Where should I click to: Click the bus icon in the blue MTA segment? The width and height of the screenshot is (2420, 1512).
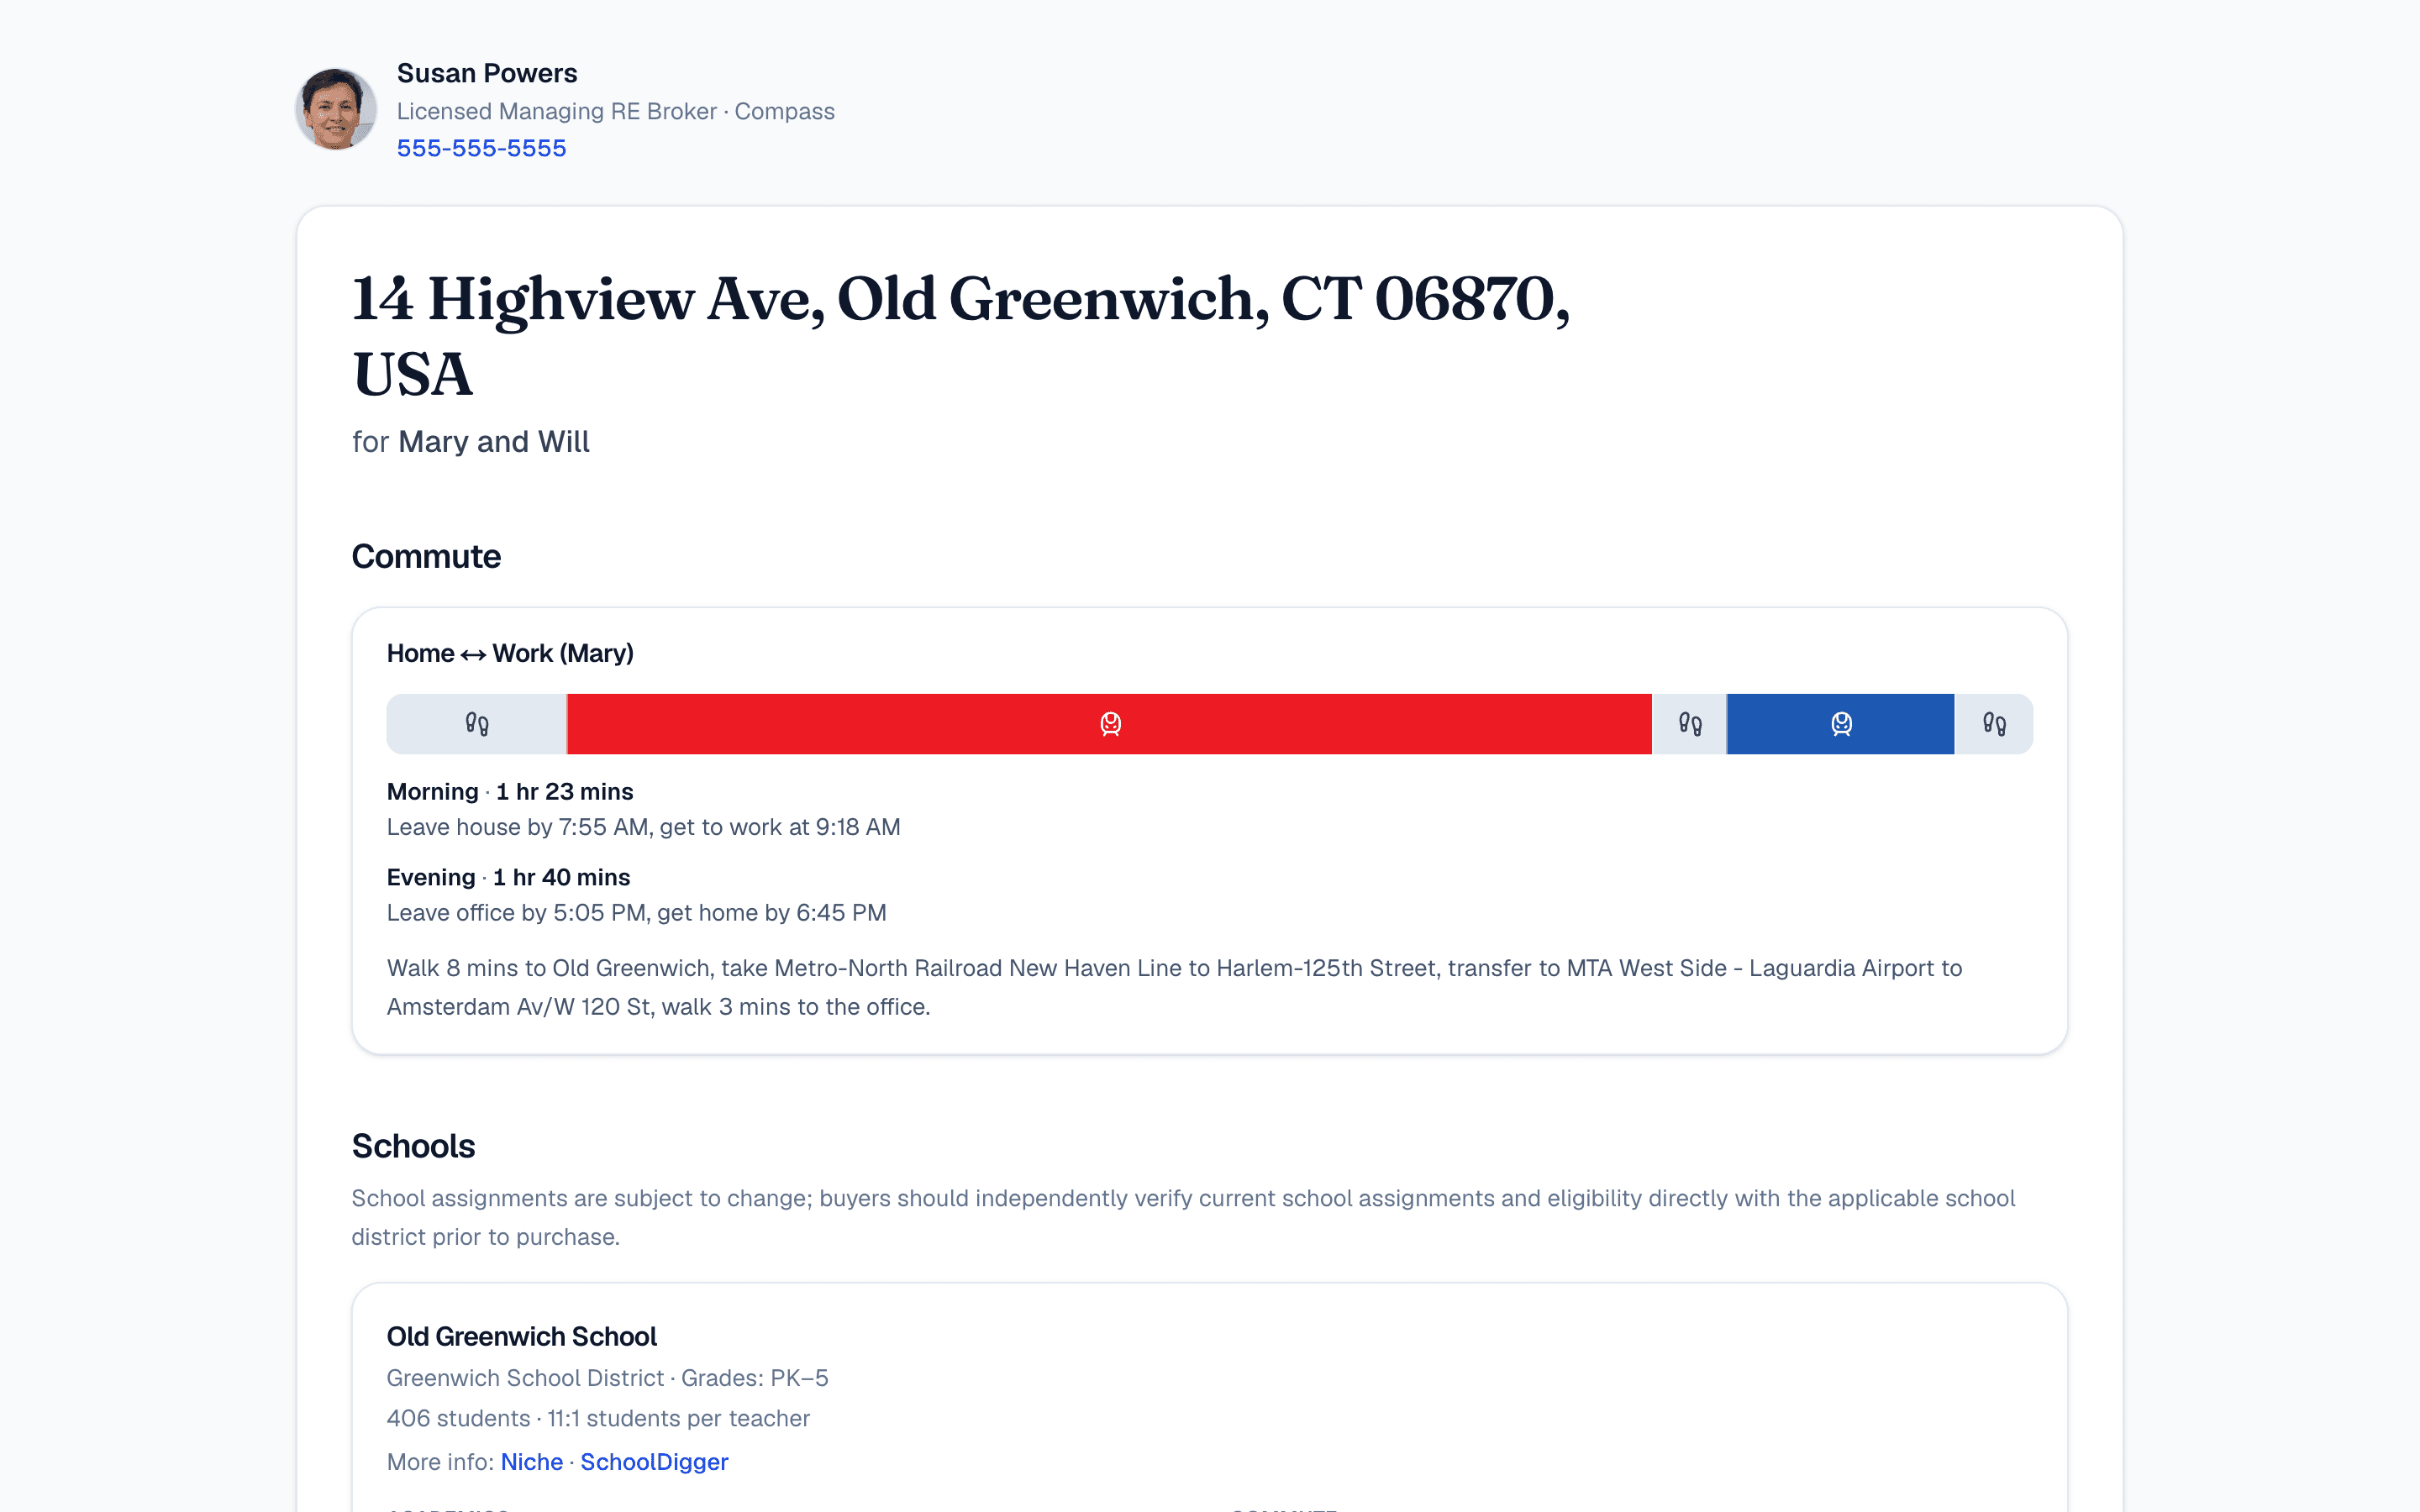1841,724
